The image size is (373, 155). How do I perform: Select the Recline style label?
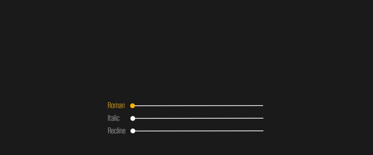[117, 131]
